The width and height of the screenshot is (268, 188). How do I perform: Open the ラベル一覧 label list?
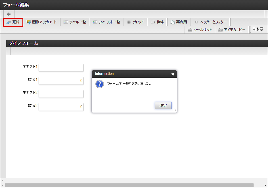[75, 22]
